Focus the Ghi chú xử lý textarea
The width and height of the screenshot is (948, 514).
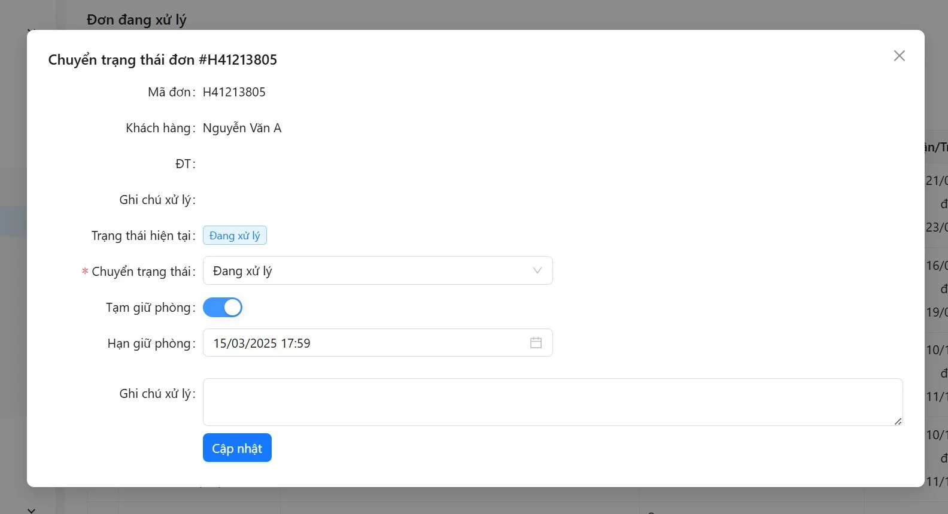552,402
